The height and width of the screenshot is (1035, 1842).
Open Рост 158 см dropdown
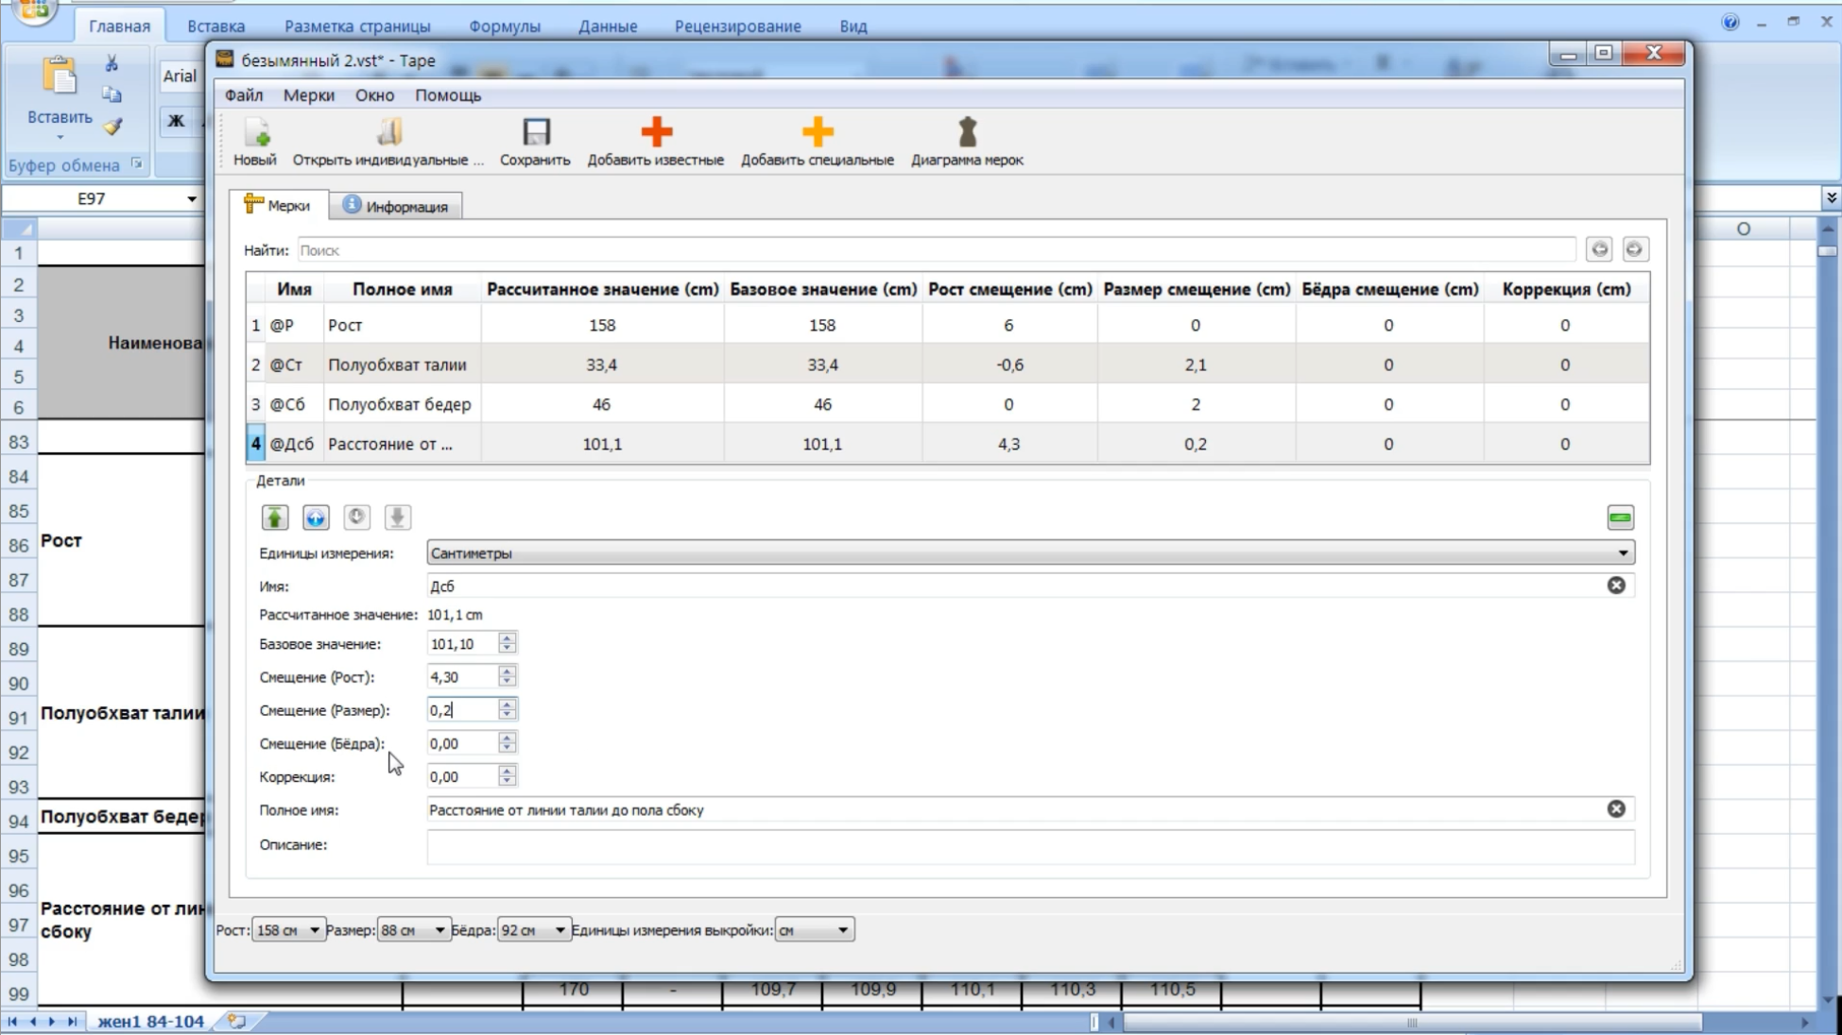tap(288, 930)
